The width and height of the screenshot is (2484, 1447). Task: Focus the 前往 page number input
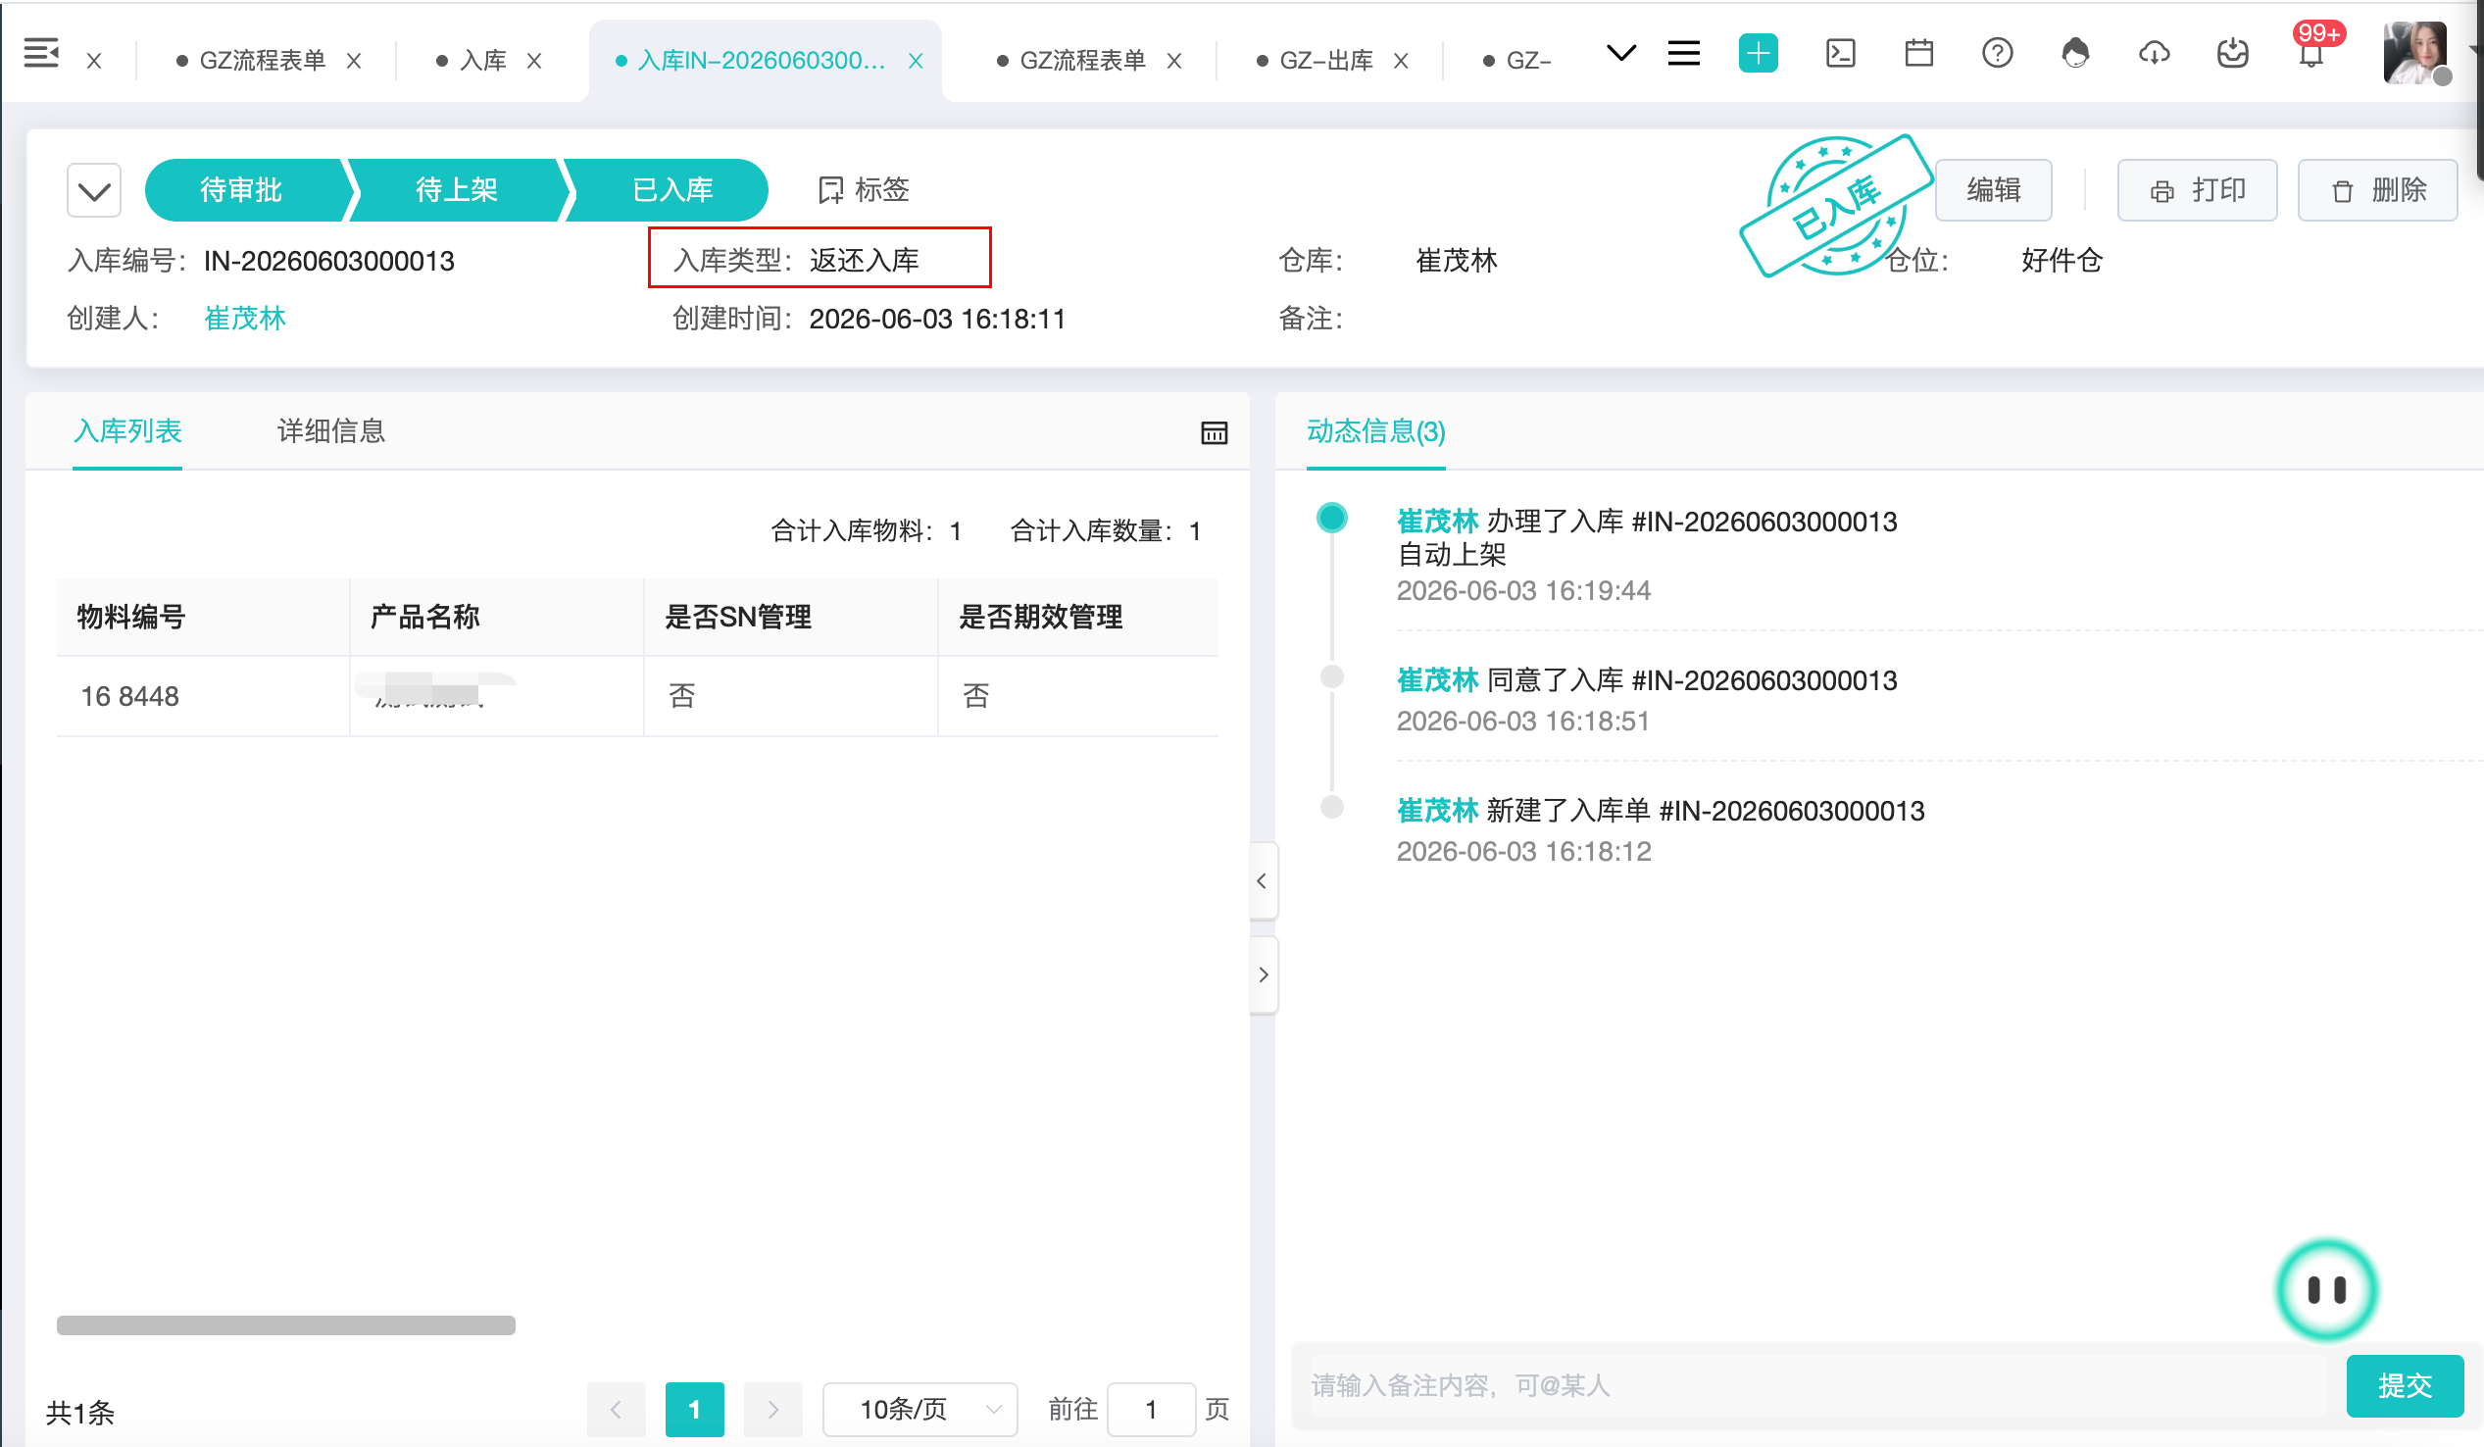(x=1151, y=1411)
